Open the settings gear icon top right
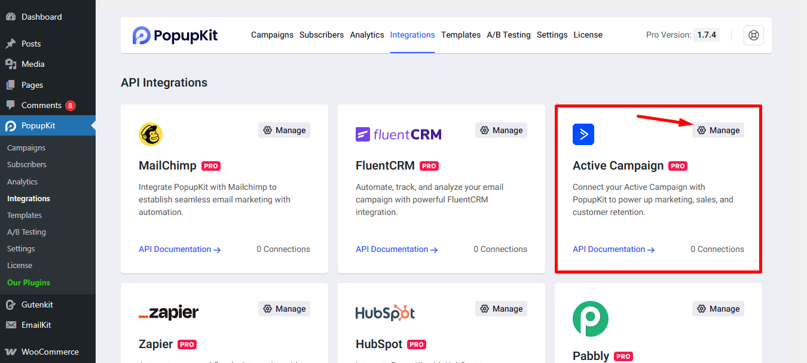The width and height of the screenshot is (807, 363). 753,35
